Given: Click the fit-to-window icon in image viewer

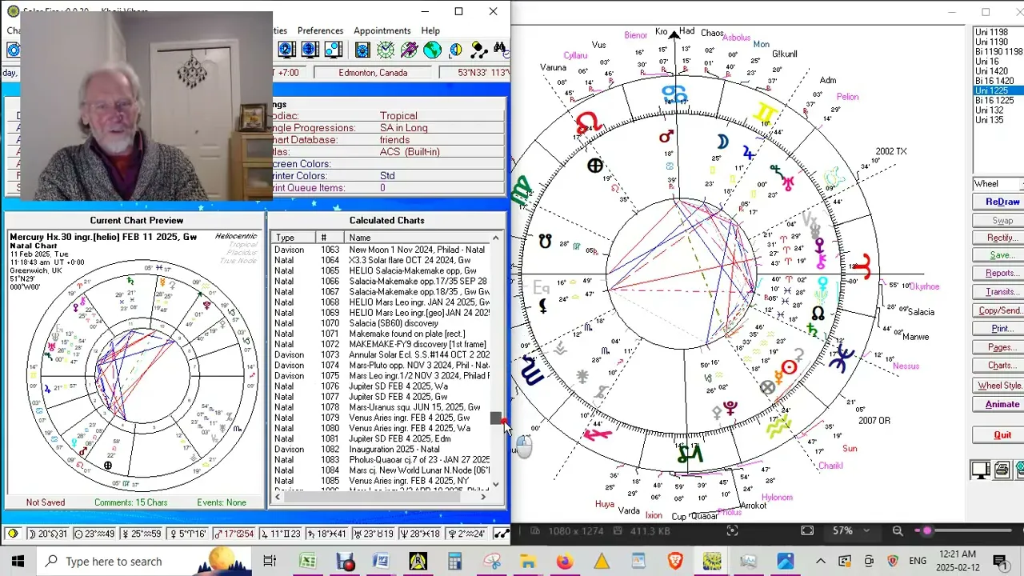Looking at the screenshot, I should point(807,530).
